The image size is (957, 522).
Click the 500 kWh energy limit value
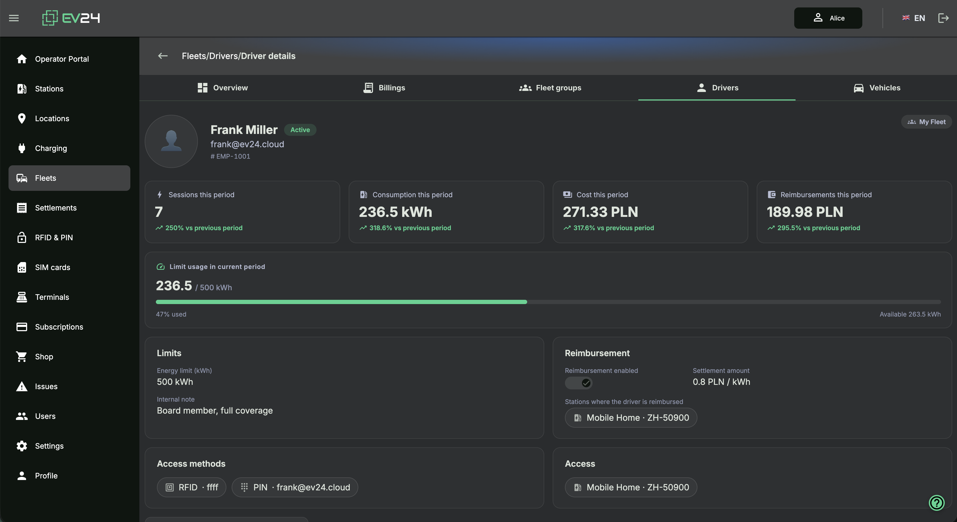(x=175, y=382)
